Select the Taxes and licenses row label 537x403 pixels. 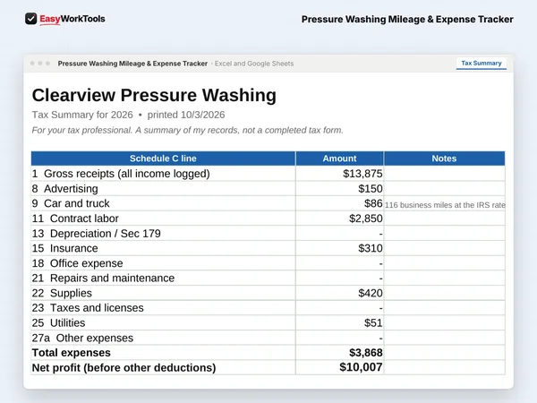[88, 308]
